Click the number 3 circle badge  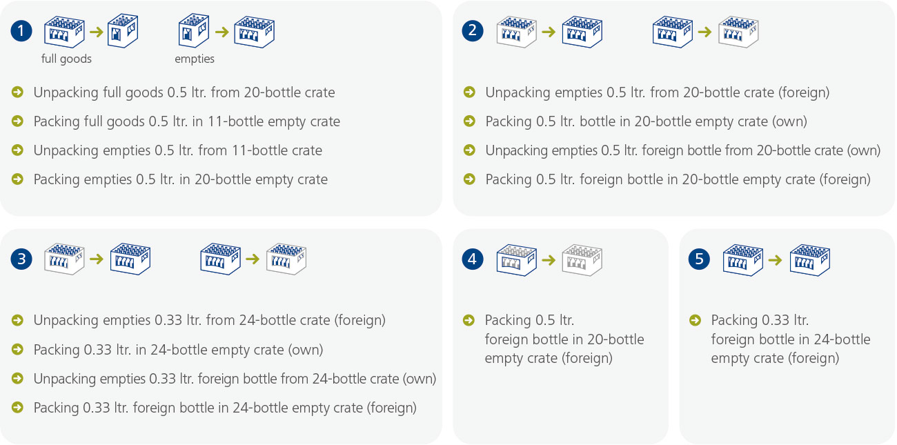pos(22,259)
